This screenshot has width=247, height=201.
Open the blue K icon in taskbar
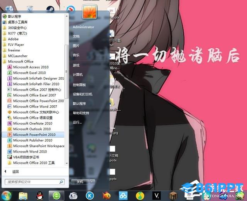click(90, 196)
